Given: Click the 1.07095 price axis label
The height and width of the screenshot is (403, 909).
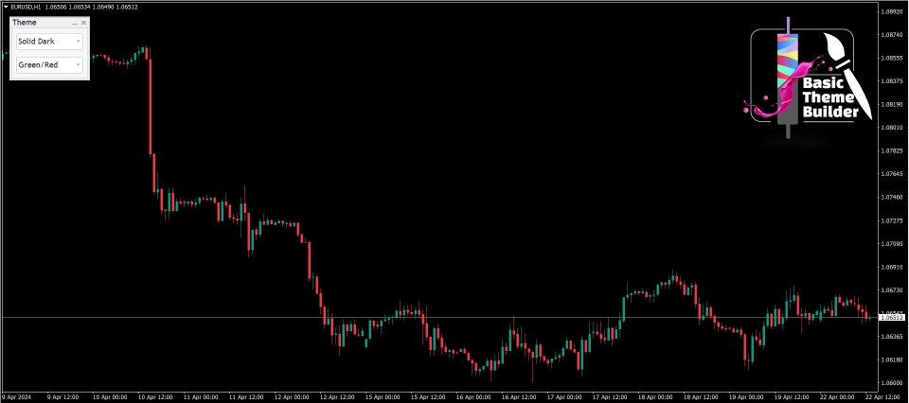Looking at the screenshot, I should (891, 244).
